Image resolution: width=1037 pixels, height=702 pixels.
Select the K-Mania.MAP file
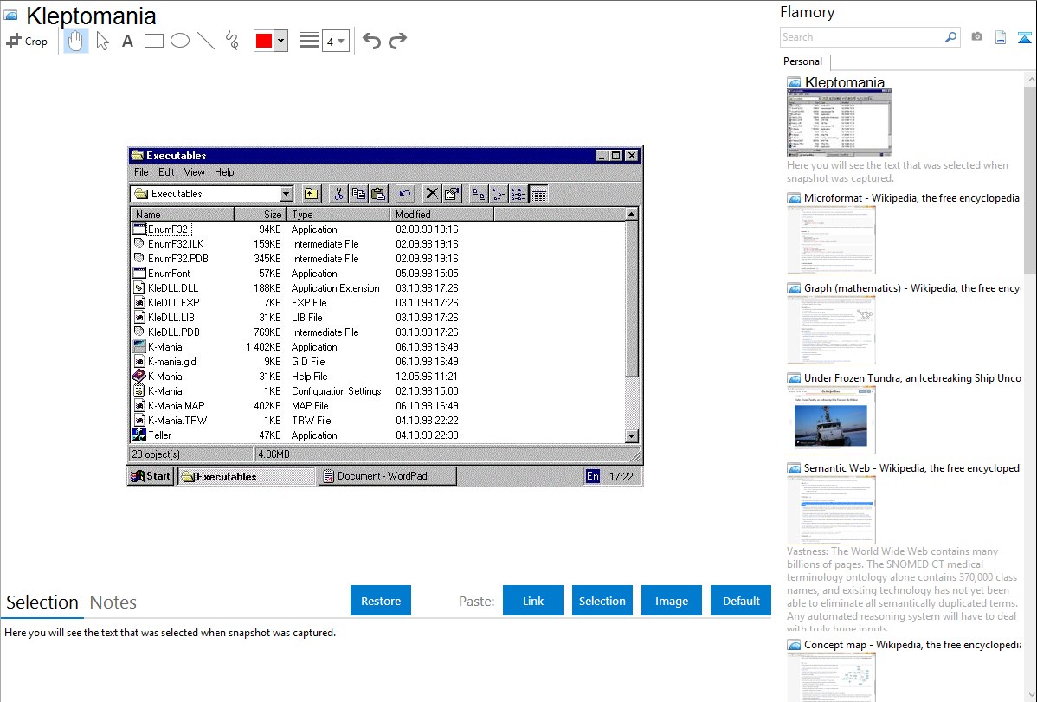click(x=176, y=406)
